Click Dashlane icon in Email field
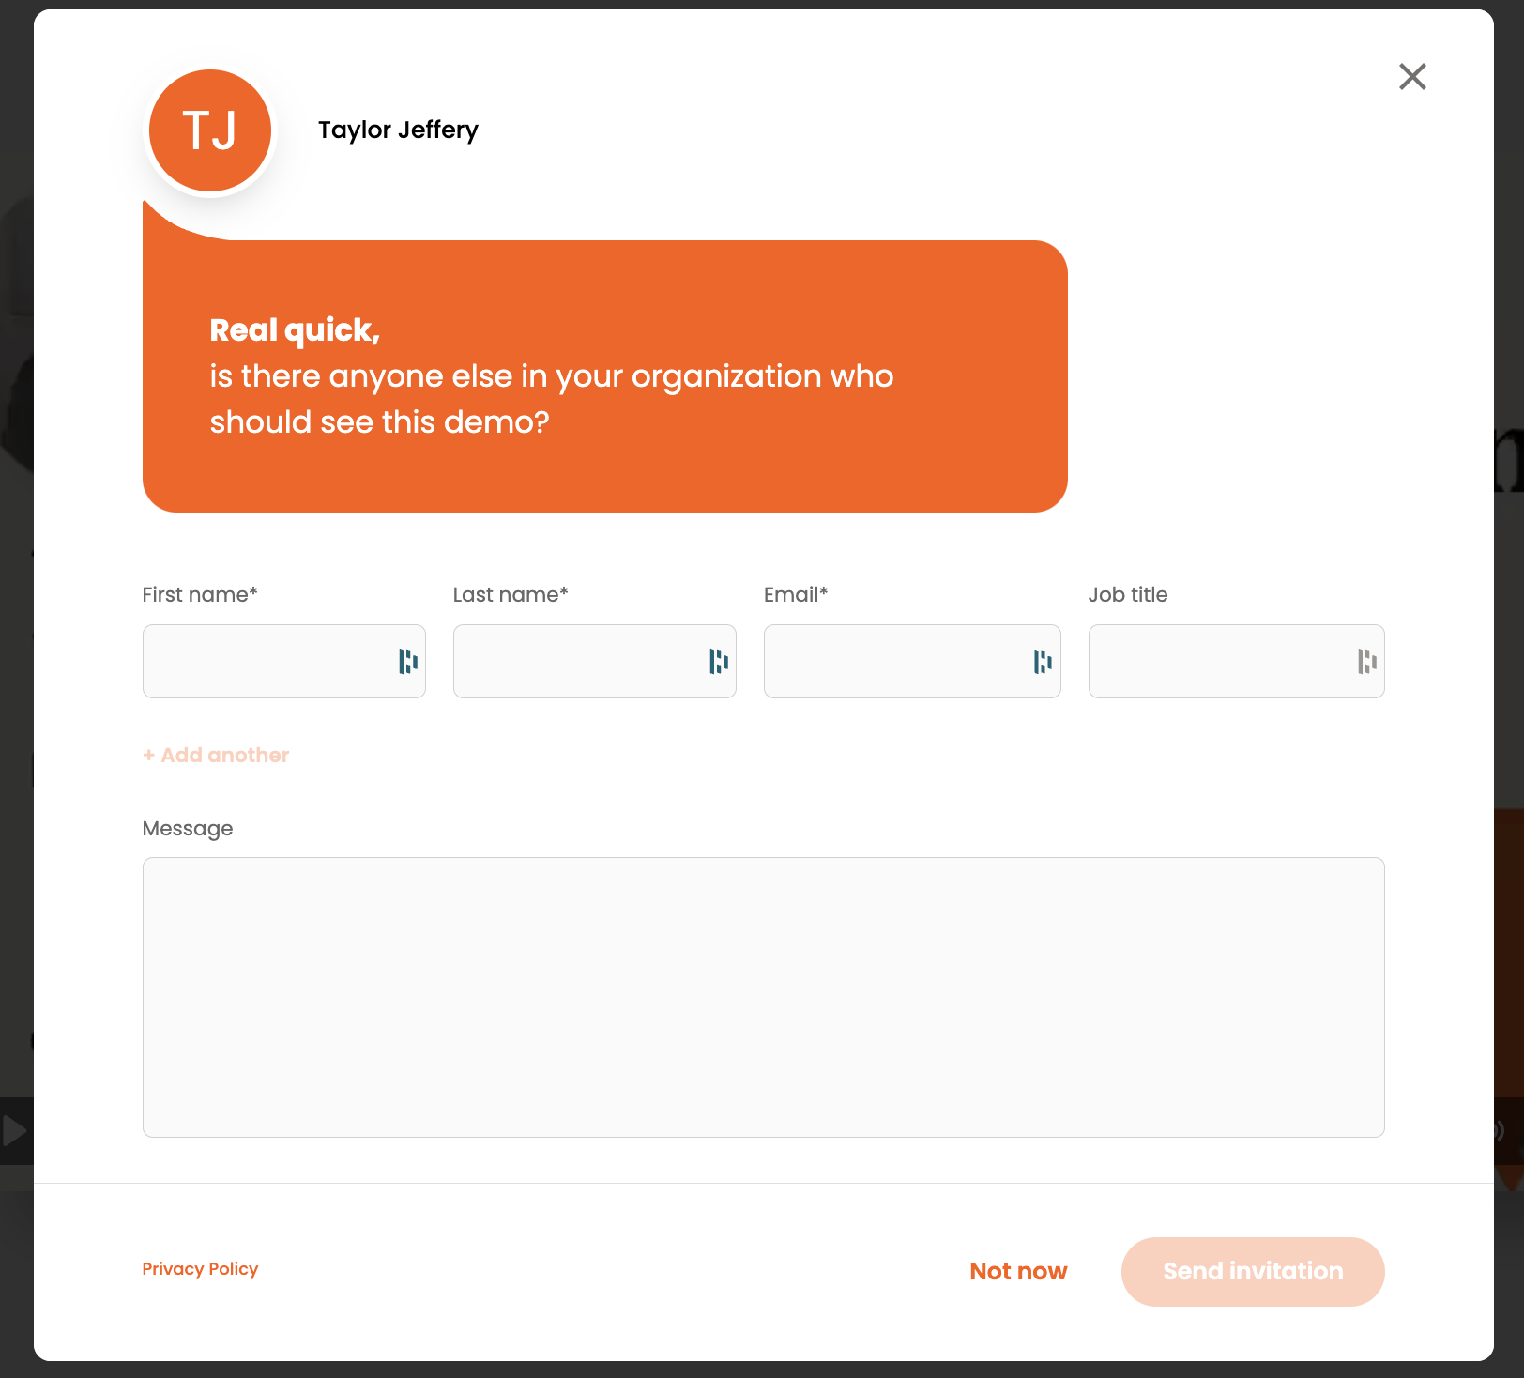 pos(1043,662)
